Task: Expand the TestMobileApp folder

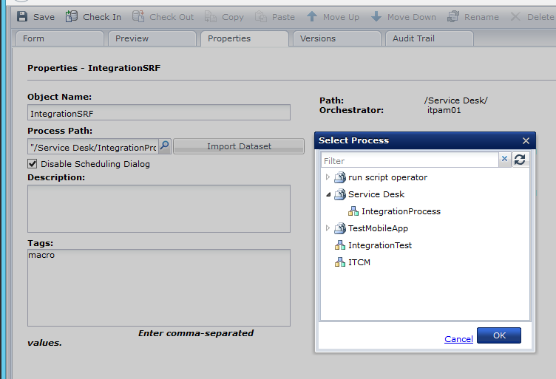Action: point(328,228)
